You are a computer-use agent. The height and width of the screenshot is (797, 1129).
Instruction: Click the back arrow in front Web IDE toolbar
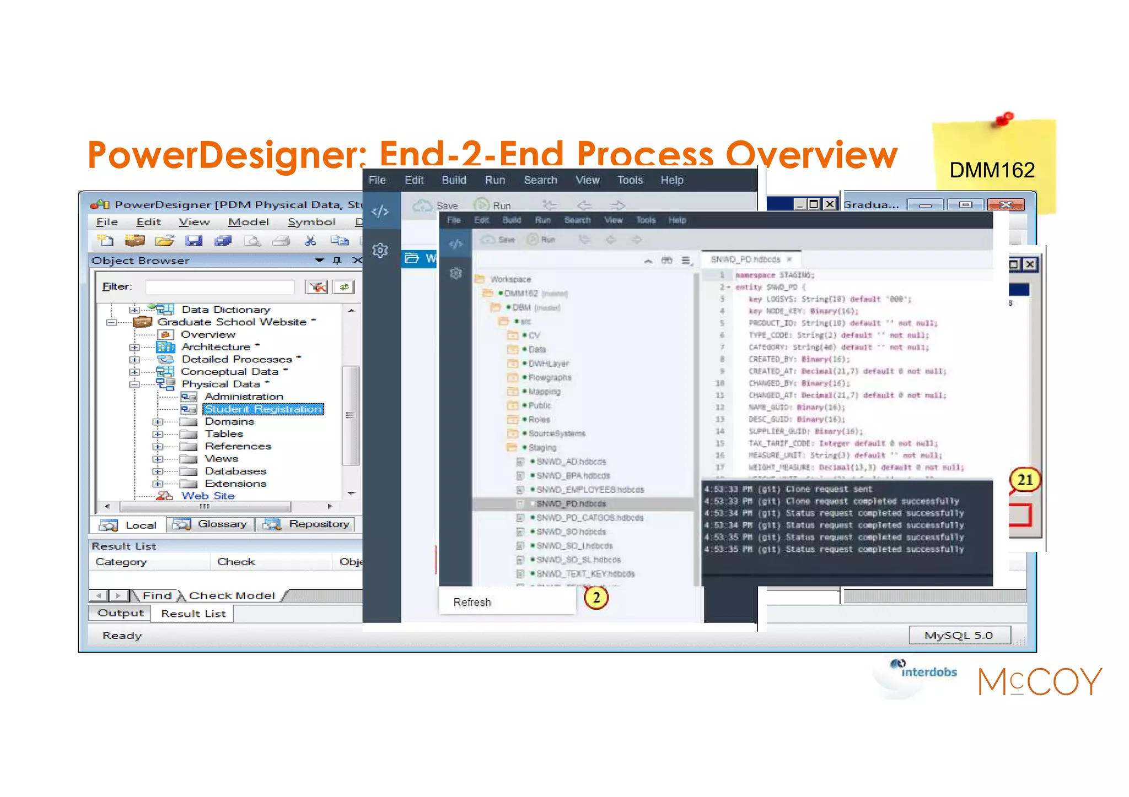610,240
